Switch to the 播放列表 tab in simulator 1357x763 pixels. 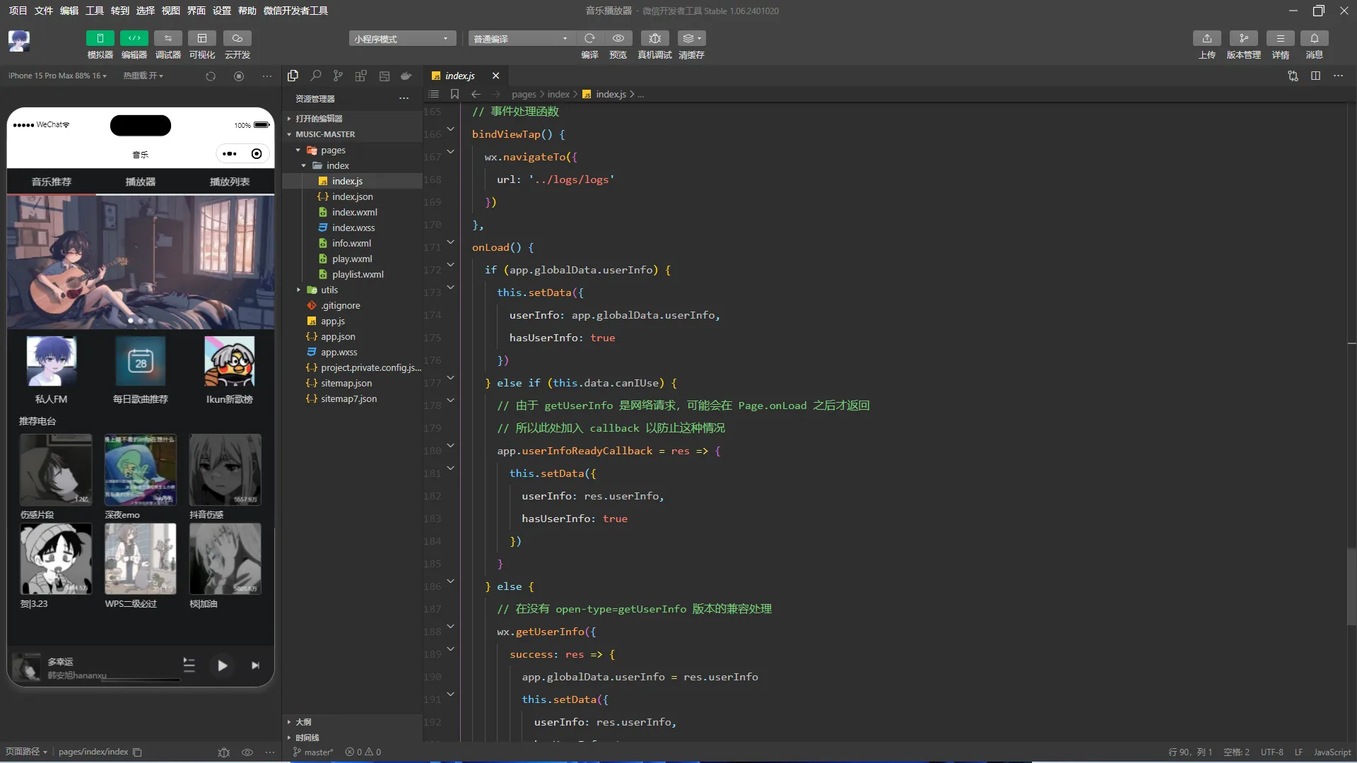pyautogui.click(x=230, y=182)
